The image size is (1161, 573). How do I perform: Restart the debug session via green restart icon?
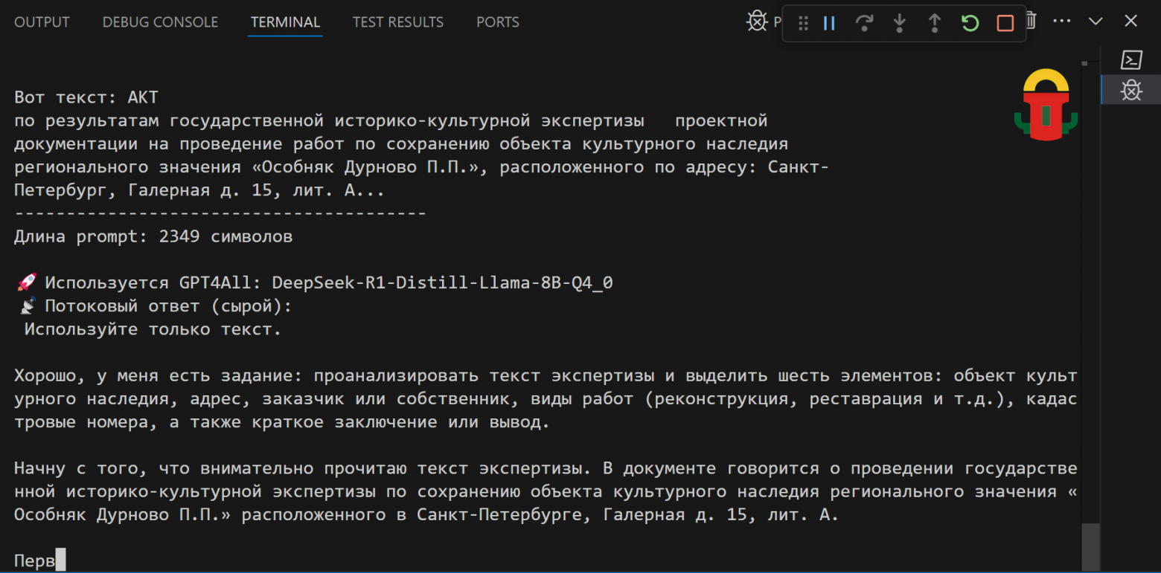click(x=970, y=23)
